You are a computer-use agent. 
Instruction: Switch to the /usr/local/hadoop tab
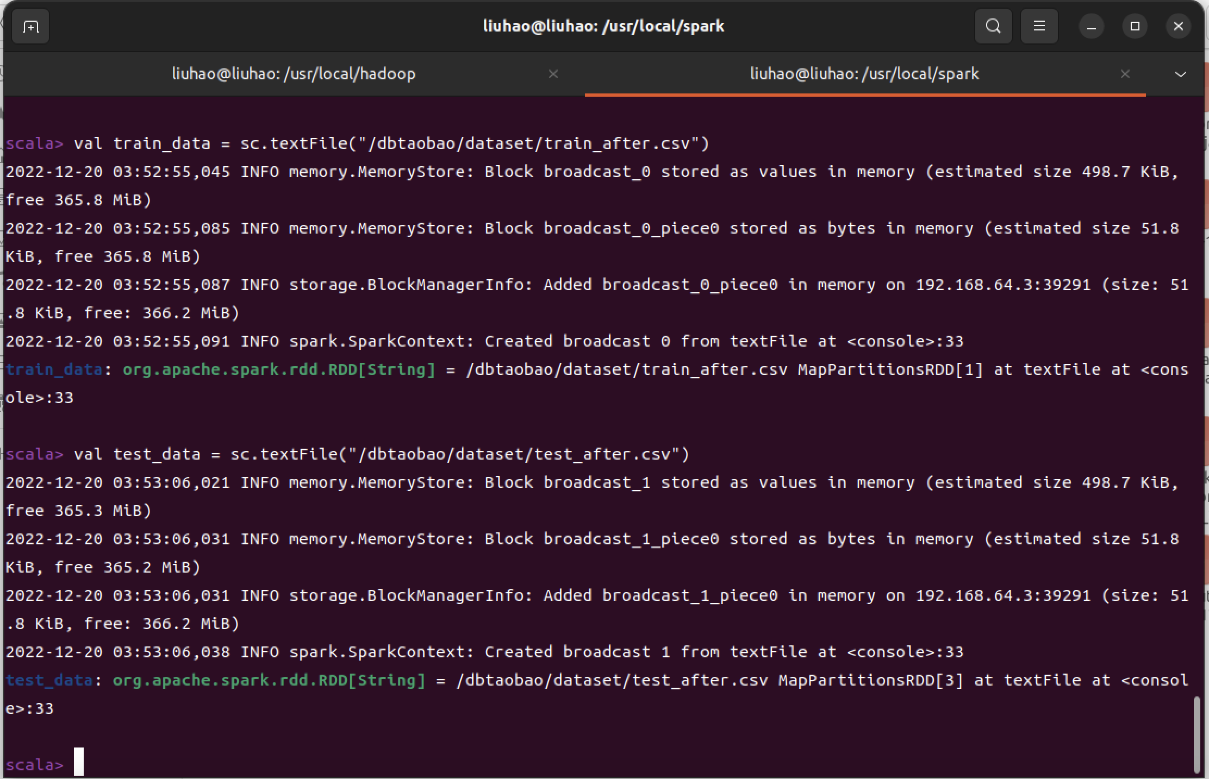coord(294,74)
